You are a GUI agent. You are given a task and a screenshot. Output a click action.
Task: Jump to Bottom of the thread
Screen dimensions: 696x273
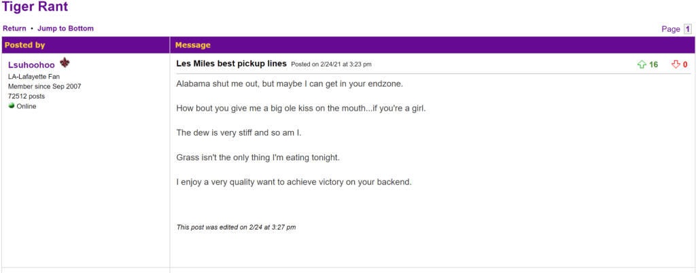66,29
